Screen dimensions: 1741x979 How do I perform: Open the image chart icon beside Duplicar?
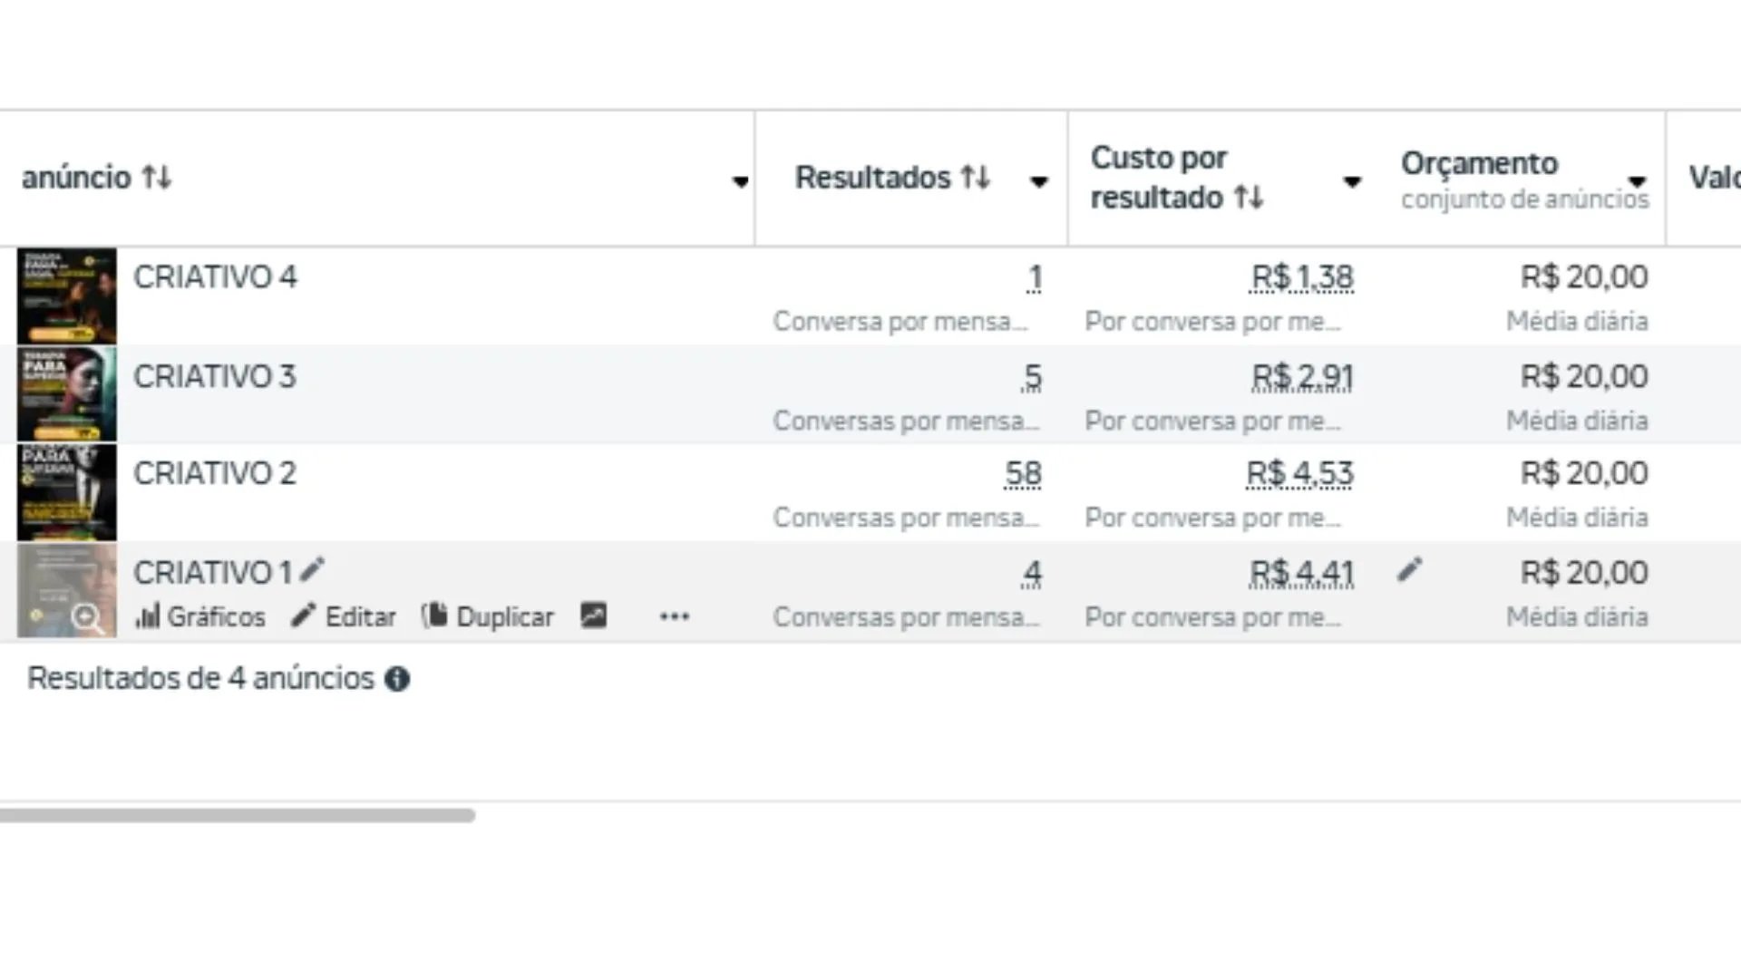[x=594, y=616]
